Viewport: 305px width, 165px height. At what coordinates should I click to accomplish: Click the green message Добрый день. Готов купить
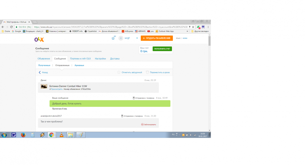tap(110, 103)
